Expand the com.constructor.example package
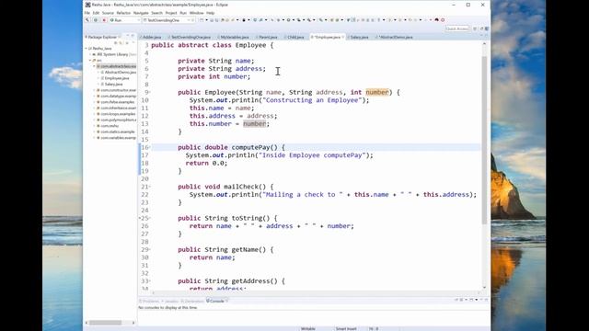Screen dimensions: 589x331 (94, 90)
